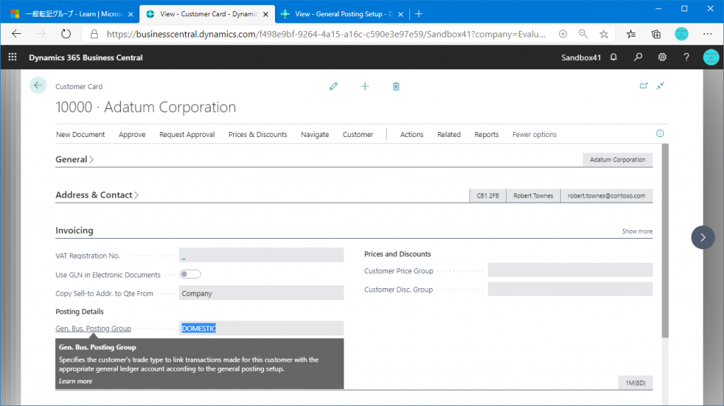Edit the customer card with pencil icon
The height and width of the screenshot is (406, 724).
tap(334, 86)
